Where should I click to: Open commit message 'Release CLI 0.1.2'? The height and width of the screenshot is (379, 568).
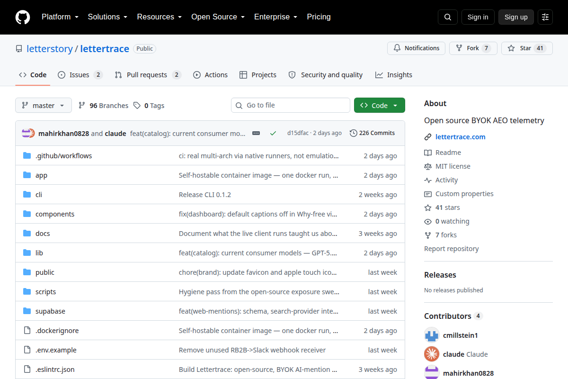tap(205, 195)
